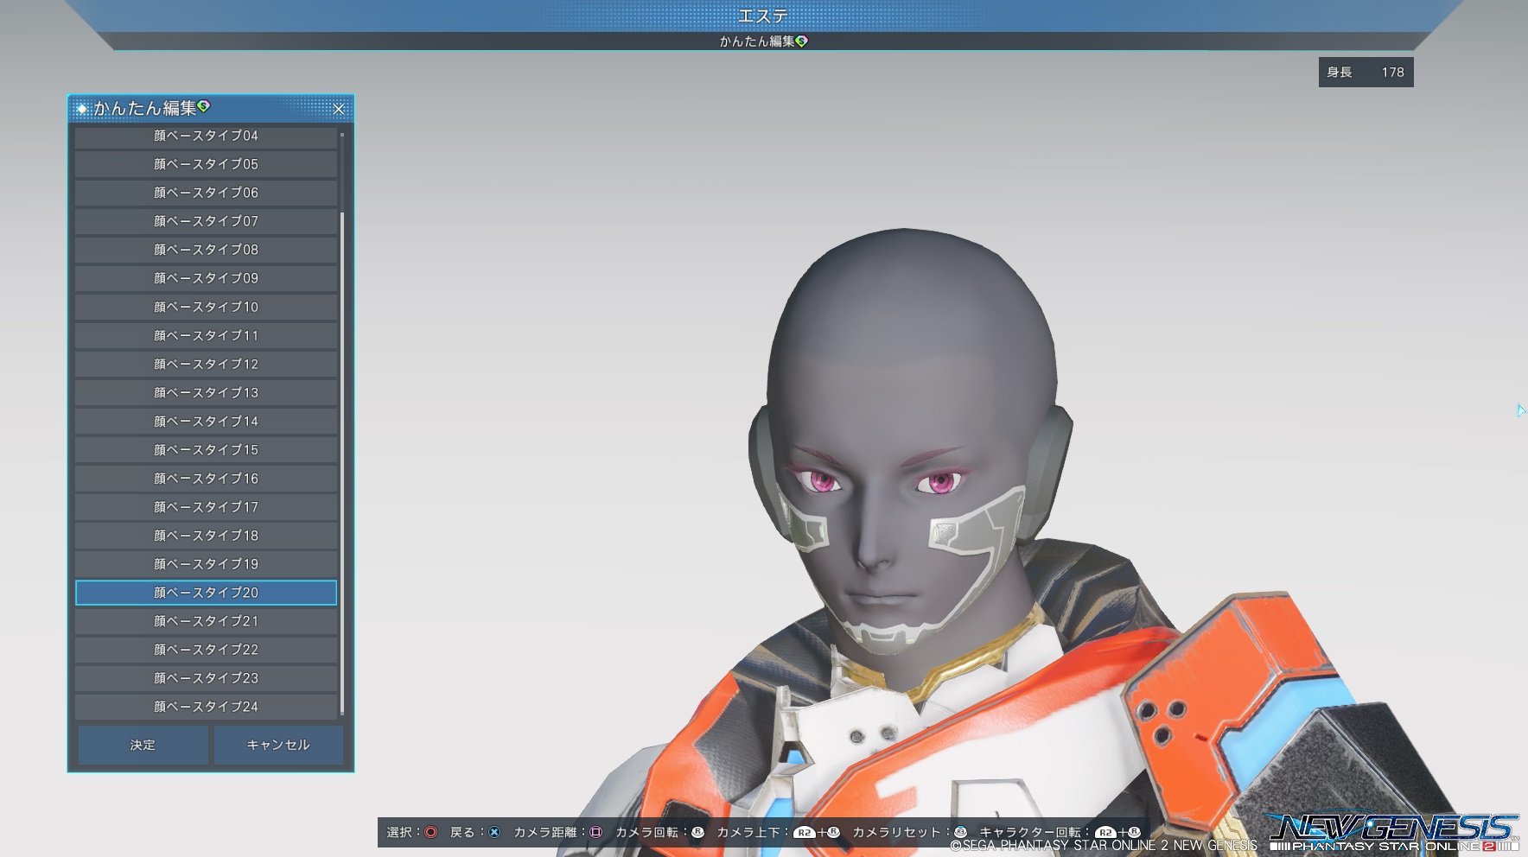The width and height of the screenshot is (1528, 857).
Task: Click the small arrow on right screen edge
Action: [x=1520, y=410]
